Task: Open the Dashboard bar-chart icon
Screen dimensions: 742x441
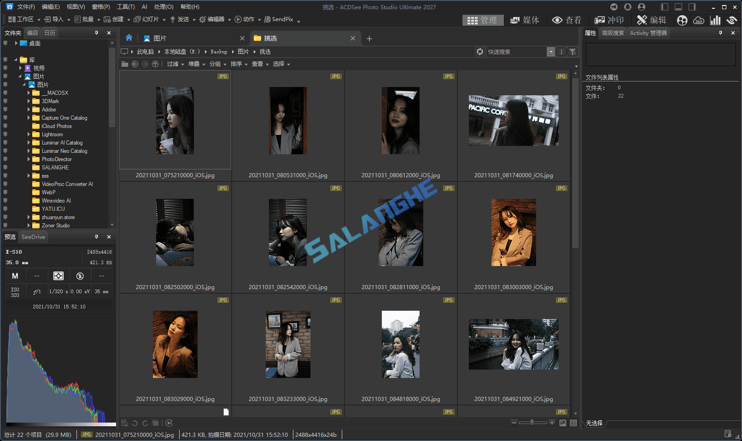Action: tap(715, 20)
